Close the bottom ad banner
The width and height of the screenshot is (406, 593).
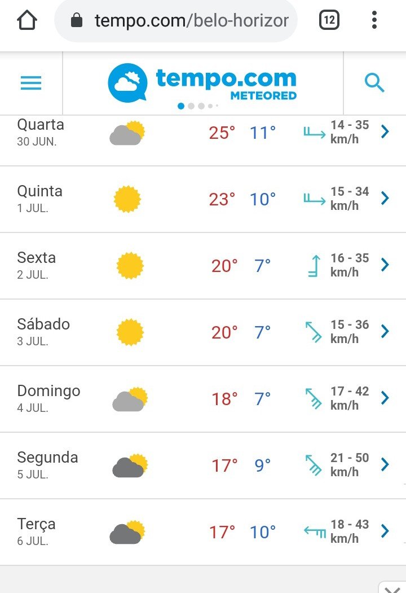(392, 588)
